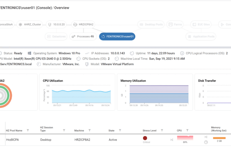The width and height of the screenshot is (231, 152).
Task: Click the Overview breadcrumb text
Action: (62, 8)
